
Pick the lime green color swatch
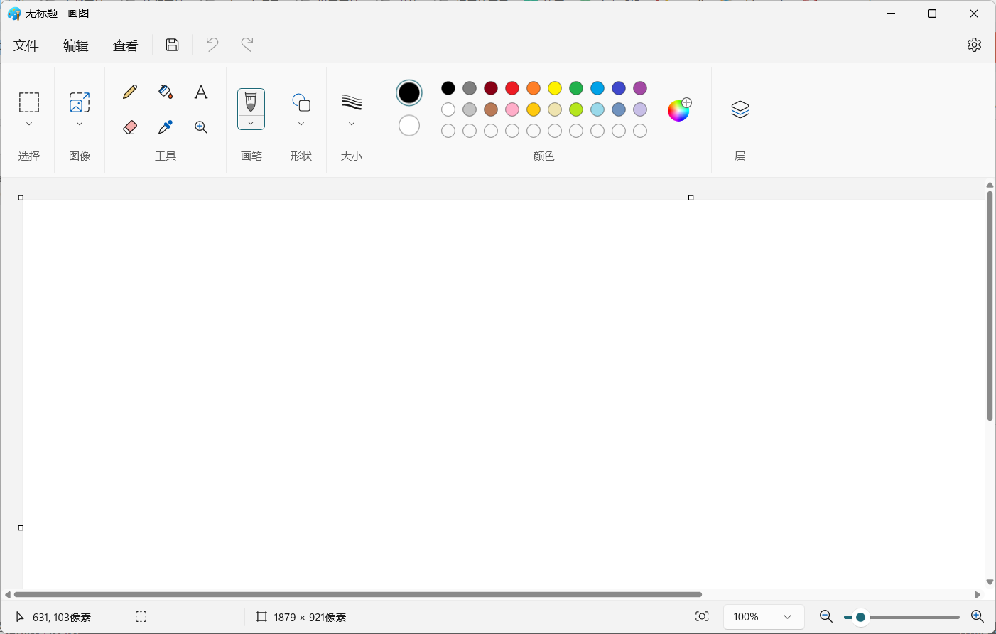[576, 109]
